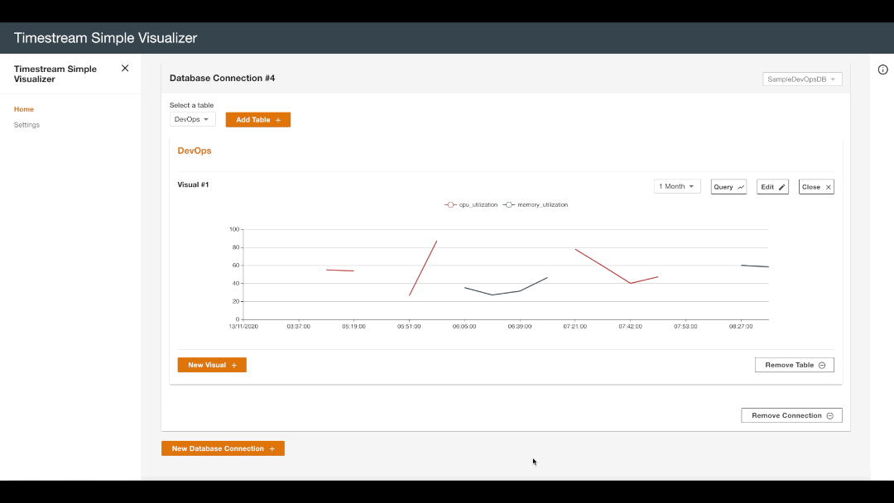Screen dimensions: 894x503
Task: Click the Timestream Simple Visualizer header title
Action: (x=105, y=38)
